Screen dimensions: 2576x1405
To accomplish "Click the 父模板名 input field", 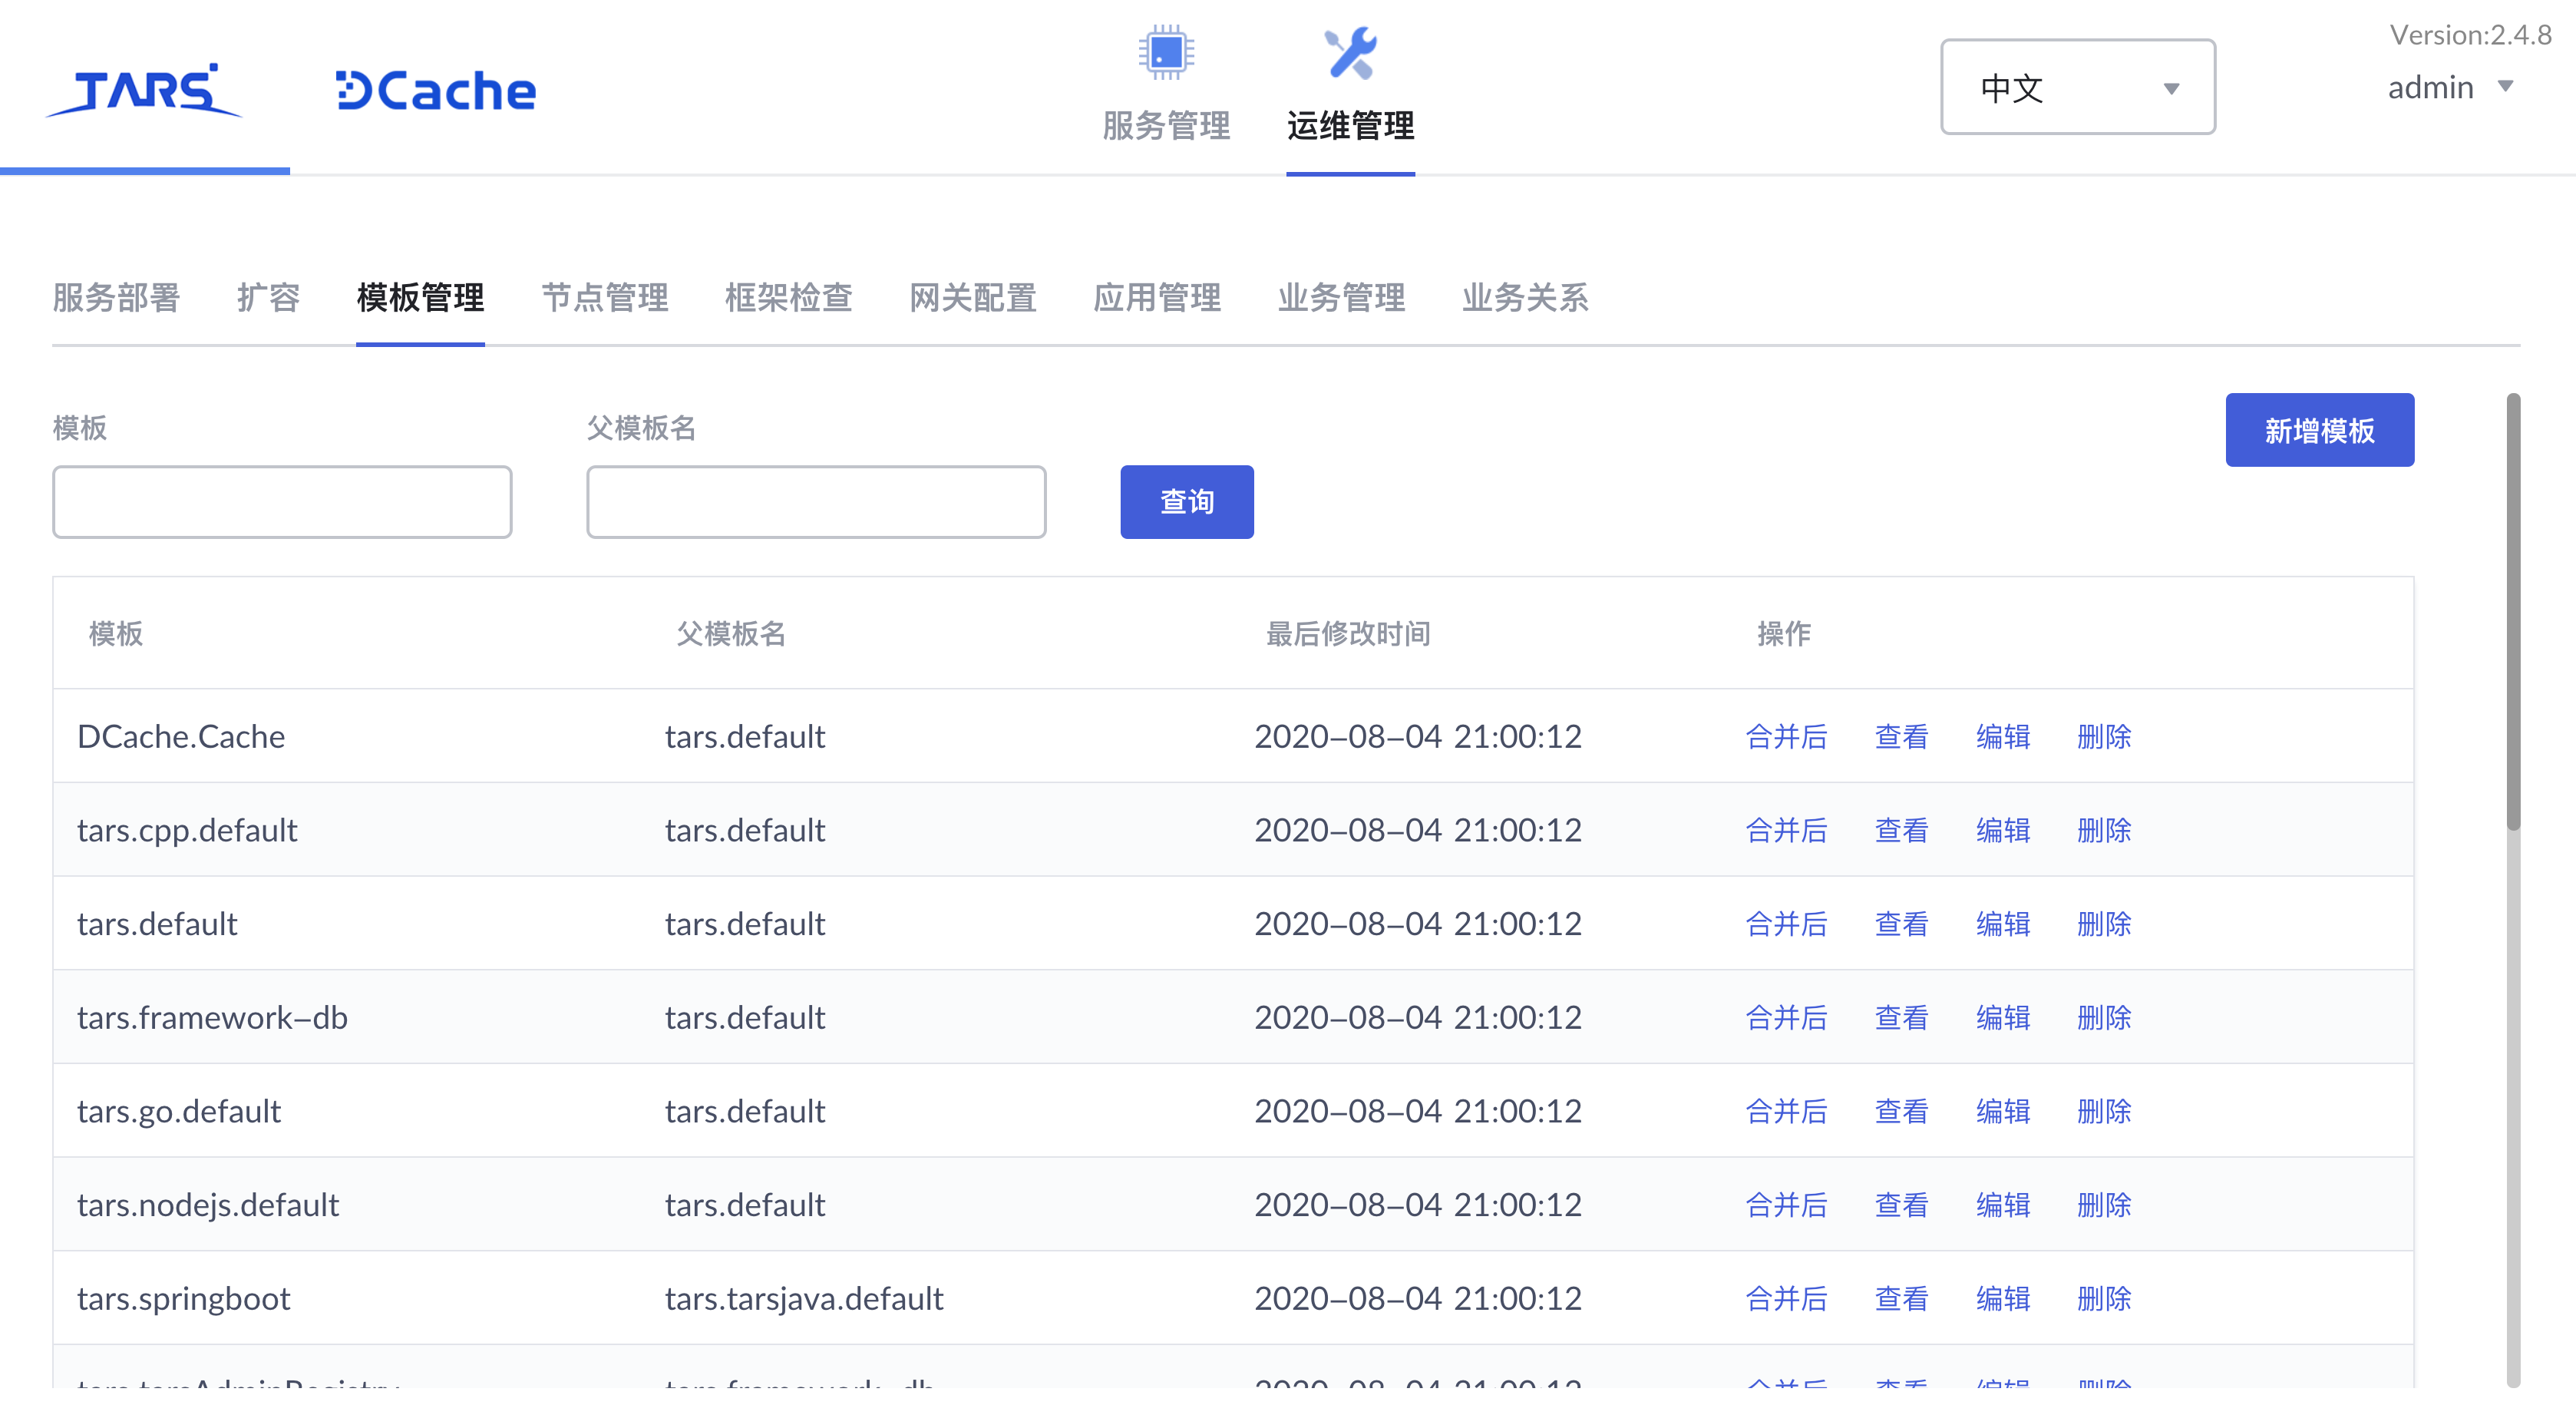I will coord(816,501).
